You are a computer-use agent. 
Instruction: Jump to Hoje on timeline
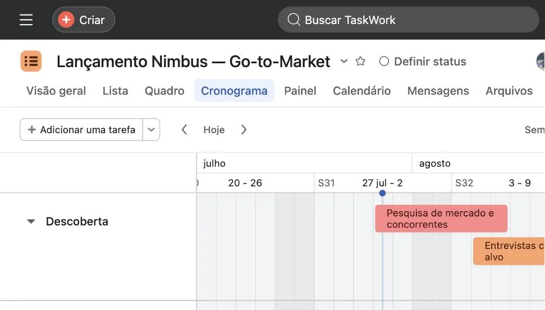pos(214,130)
